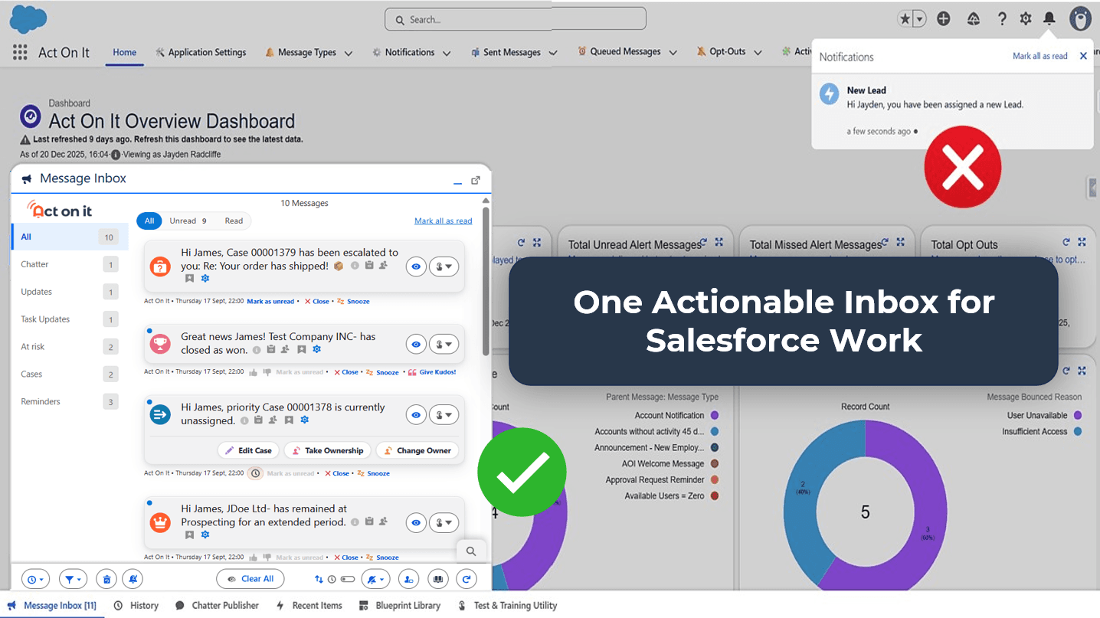Image resolution: width=1100 pixels, height=618 pixels.
Task: Click the refresh icon in inbox toolbar
Action: pos(467,579)
